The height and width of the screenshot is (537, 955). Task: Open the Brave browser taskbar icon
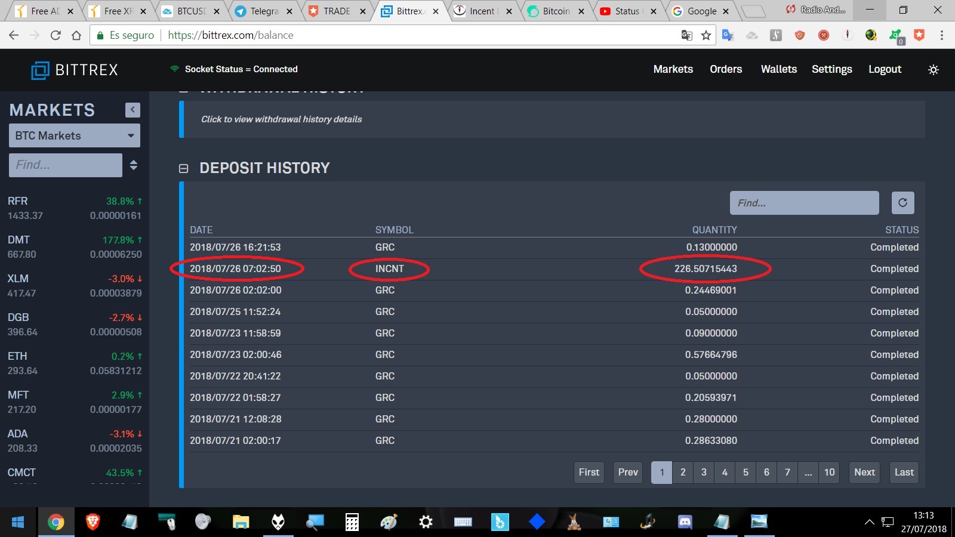pyautogui.click(x=93, y=522)
